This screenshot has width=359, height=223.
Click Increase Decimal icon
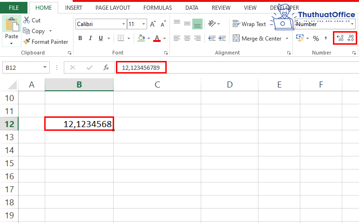coord(340,38)
